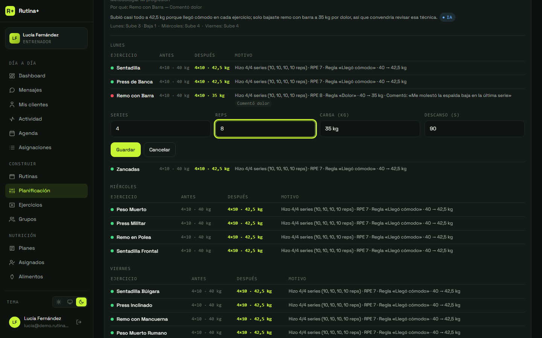Click the IA badge next to the summary

tap(448, 17)
